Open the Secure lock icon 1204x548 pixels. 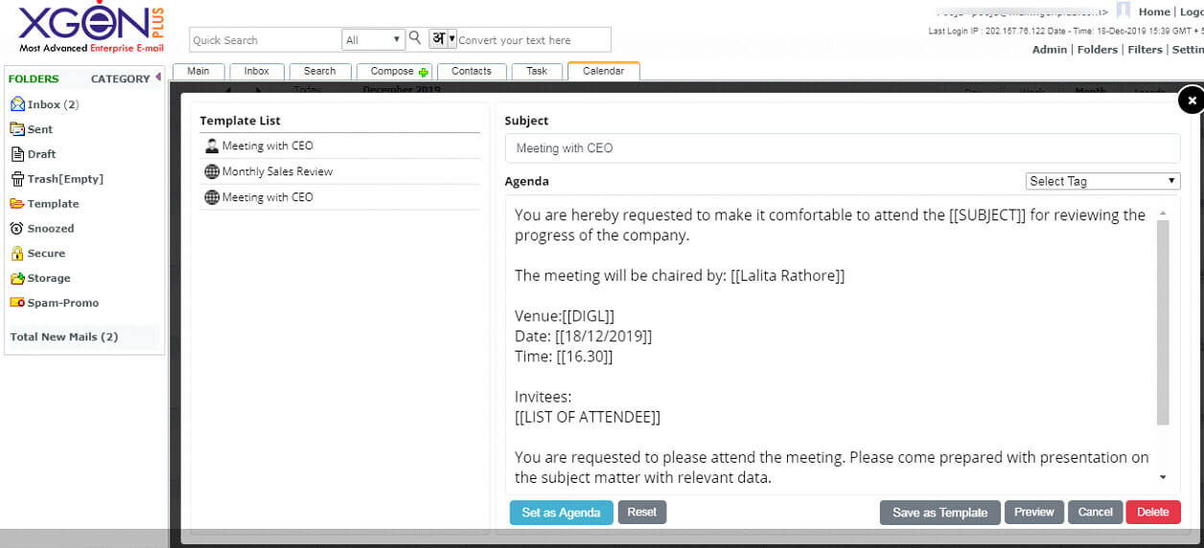[x=17, y=254]
